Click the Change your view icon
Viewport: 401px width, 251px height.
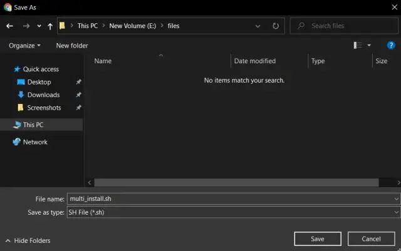[x=358, y=46]
